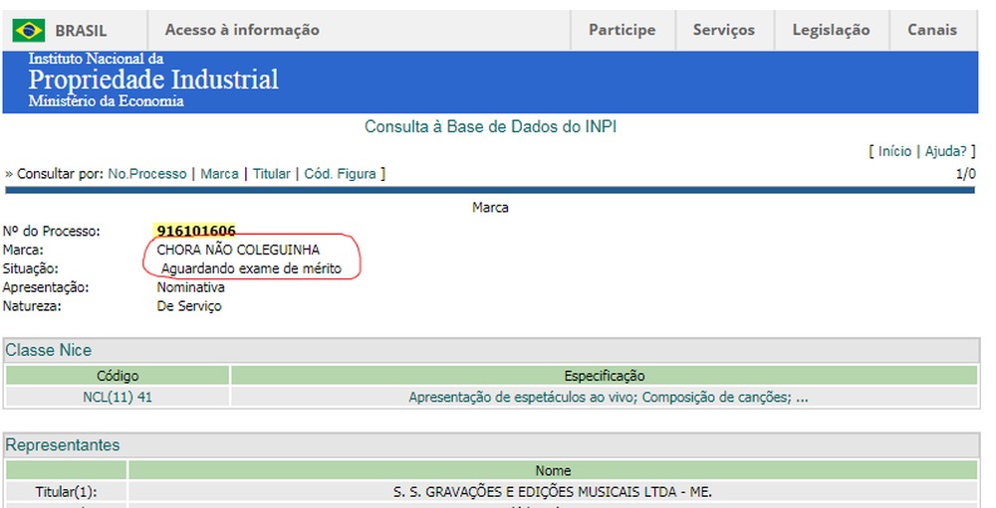996x508 pixels.
Task: Select the Canais menu item
Action: pyautogui.click(x=932, y=30)
